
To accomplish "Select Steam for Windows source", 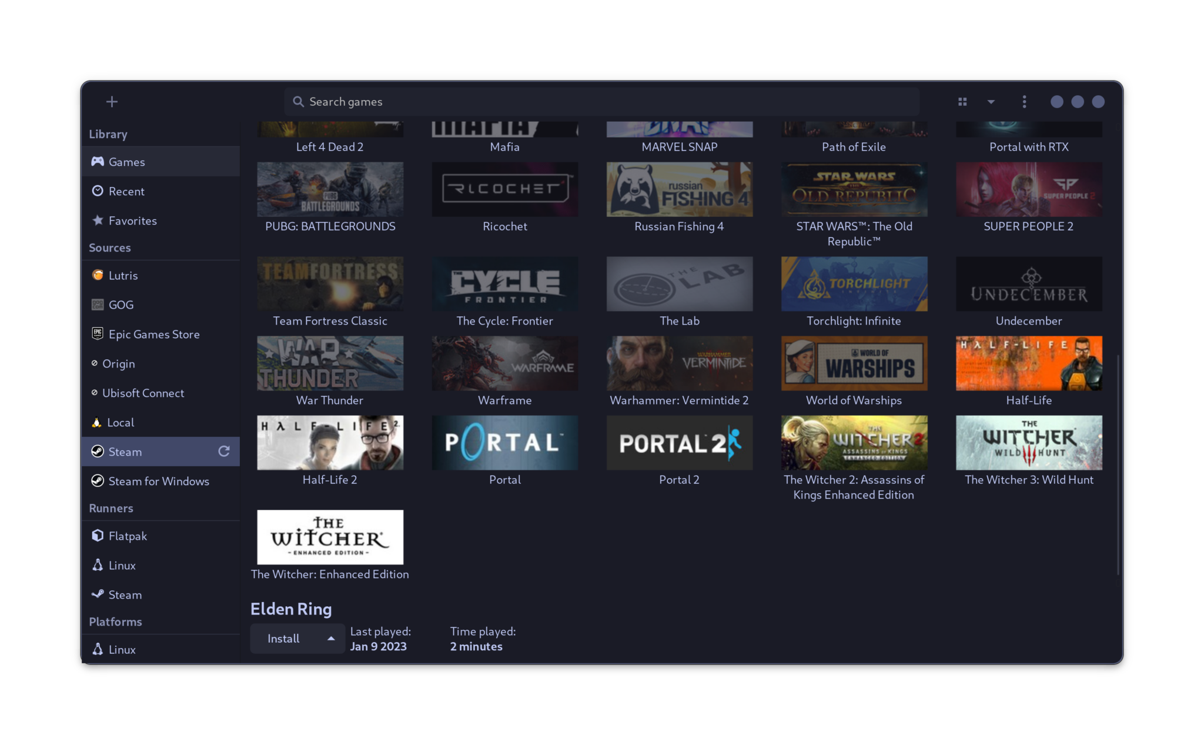I will click(160, 481).
